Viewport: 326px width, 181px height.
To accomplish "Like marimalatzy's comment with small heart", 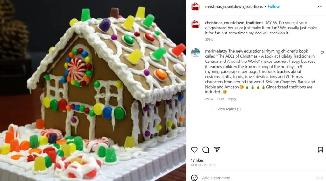I will [x=322, y=53].
